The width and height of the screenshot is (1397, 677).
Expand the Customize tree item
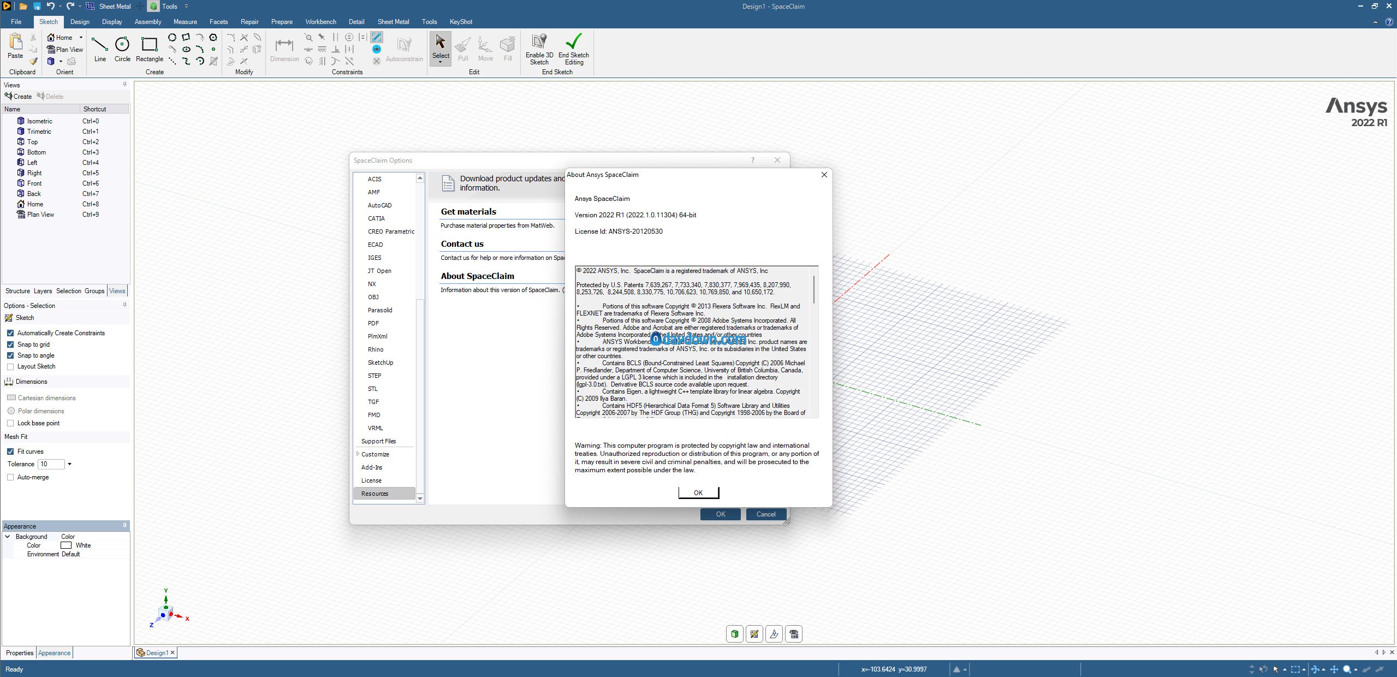358,454
